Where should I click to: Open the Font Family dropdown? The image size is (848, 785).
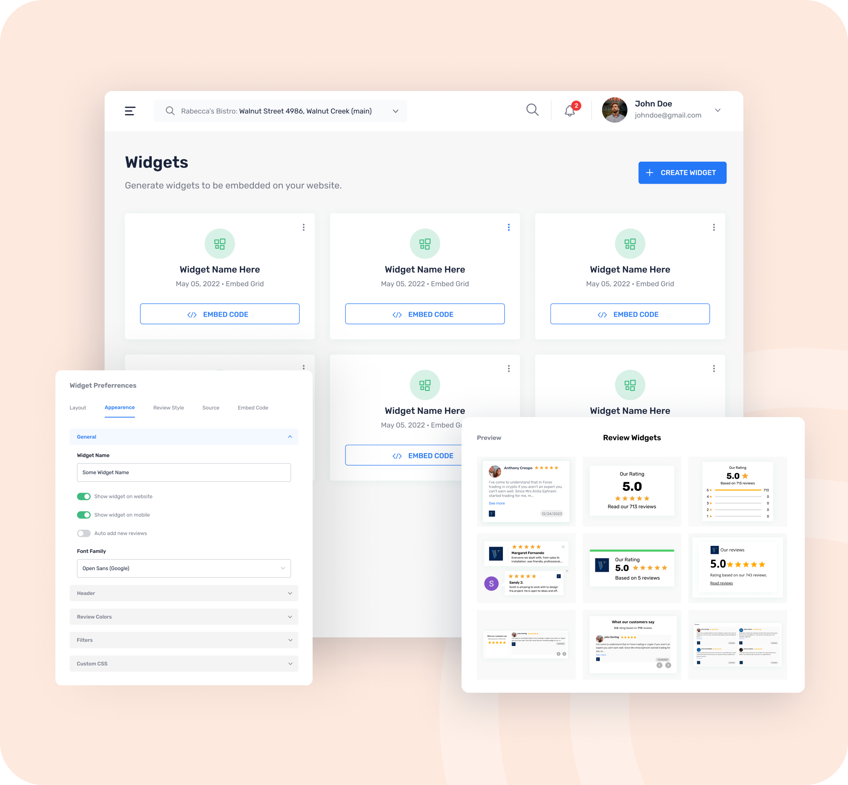183,568
